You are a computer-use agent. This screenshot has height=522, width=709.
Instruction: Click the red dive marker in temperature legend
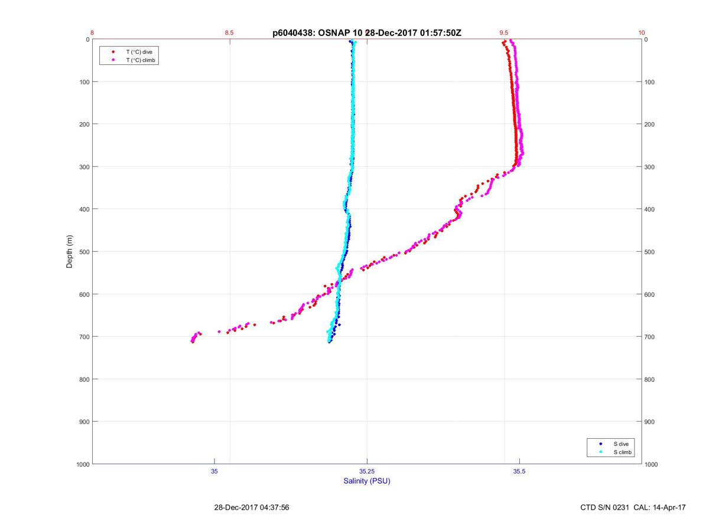click(x=112, y=52)
